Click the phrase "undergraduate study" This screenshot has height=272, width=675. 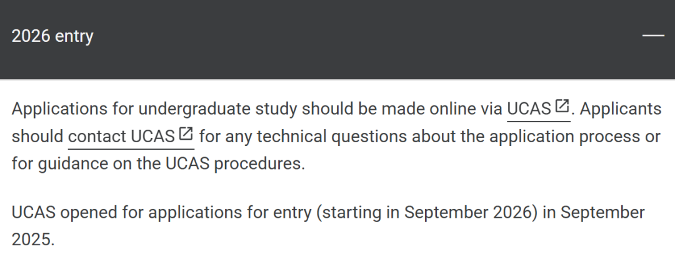218,109
